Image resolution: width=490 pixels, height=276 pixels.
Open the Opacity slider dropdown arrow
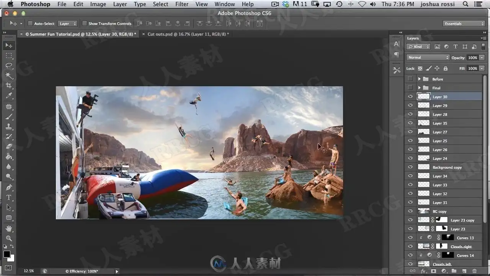[482, 58]
